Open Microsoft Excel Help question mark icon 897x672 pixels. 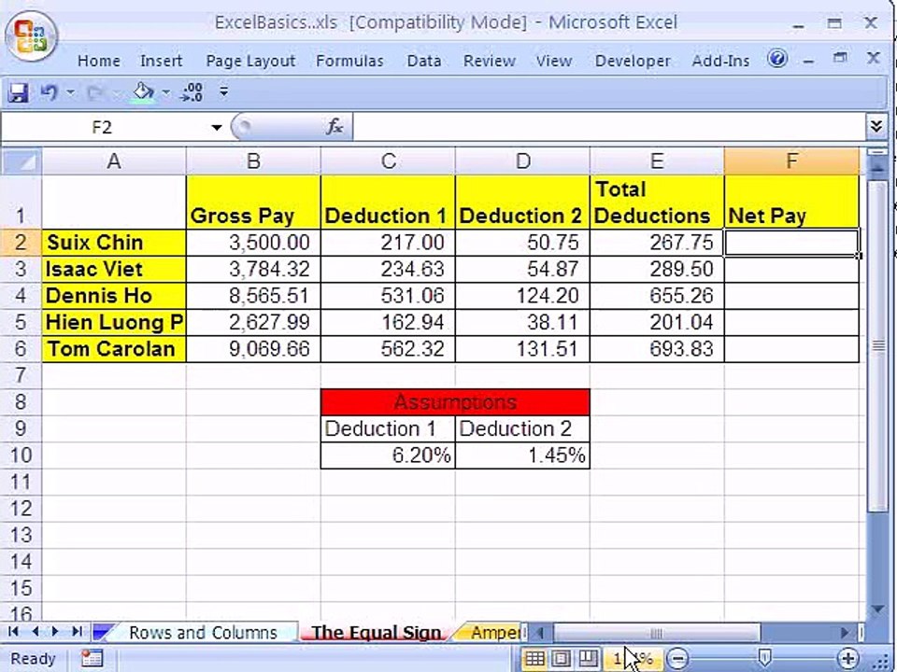[776, 58]
